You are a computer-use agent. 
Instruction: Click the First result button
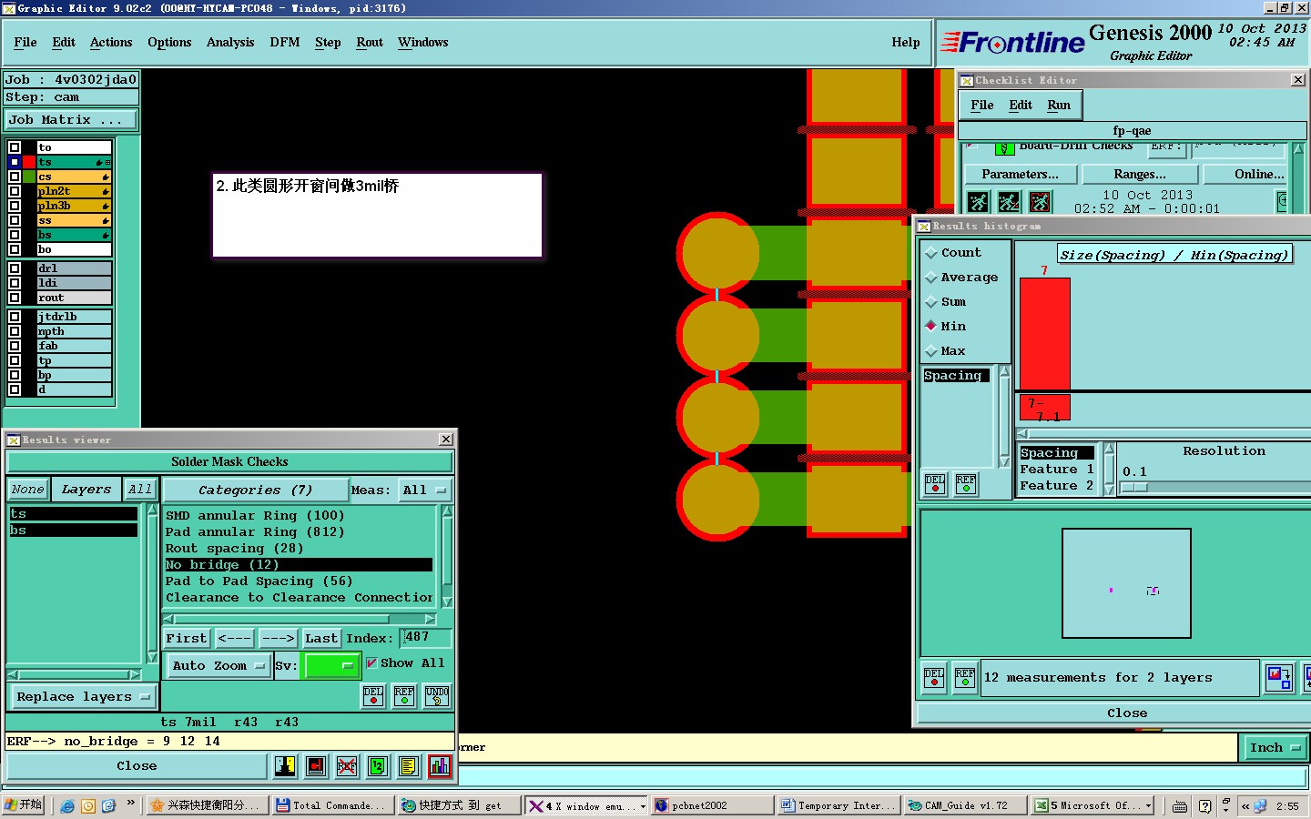[x=187, y=639]
